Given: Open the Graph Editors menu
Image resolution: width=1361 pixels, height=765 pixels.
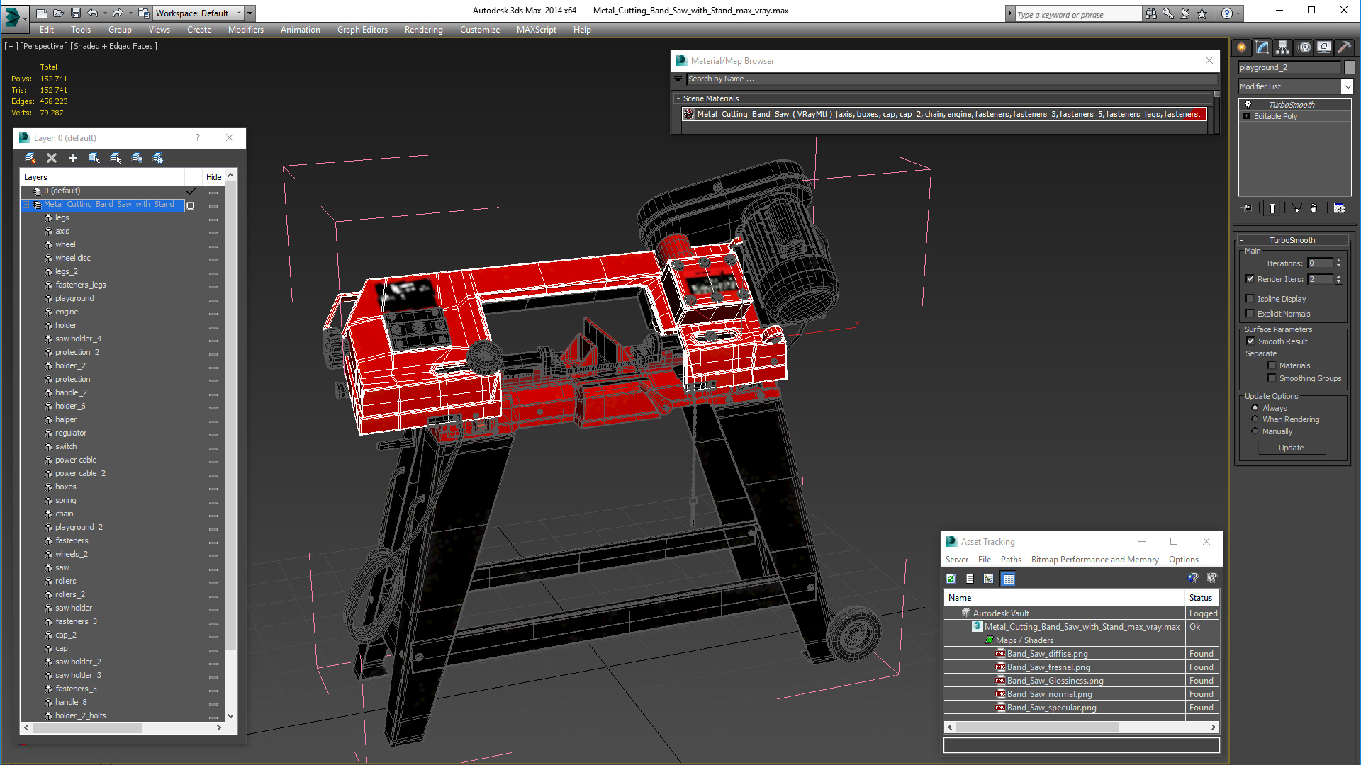Looking at the screenshot, I should point(362,30).
